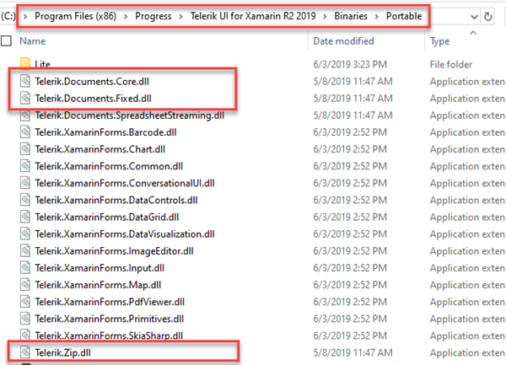Click the Telerik.Documents.Fixed.dll file icon
Viewport: 506px width, 365px height.
click(25, 98)
